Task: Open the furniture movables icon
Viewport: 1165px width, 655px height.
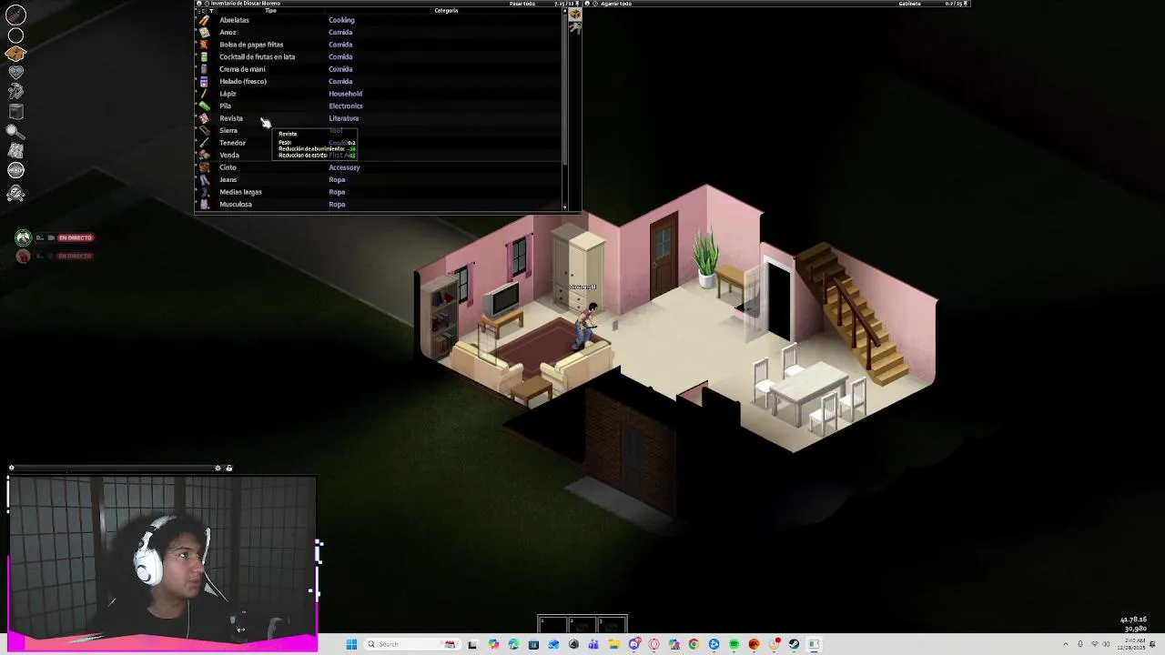Action: point(15,111)
